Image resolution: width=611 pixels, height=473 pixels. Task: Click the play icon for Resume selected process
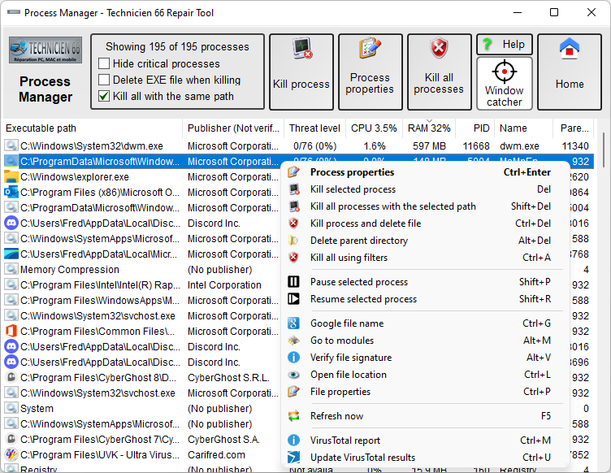pyautogui.click(x=293, y=299)
